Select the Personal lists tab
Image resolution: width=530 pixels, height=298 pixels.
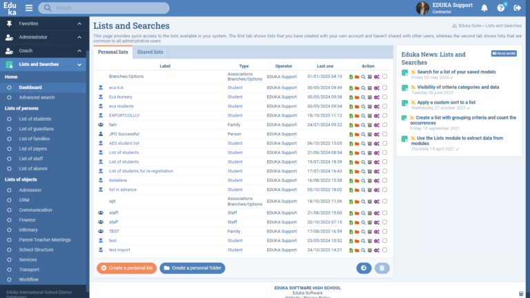click(113, 52)
